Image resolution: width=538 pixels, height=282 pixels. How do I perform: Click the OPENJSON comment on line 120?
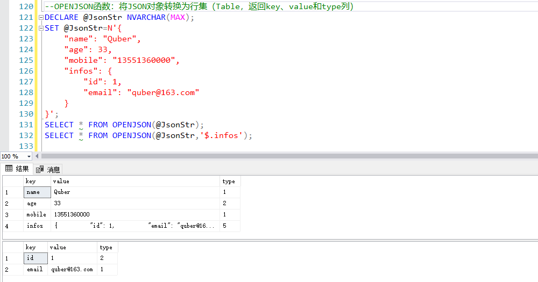pyautogui.click(x=199, y=6)
